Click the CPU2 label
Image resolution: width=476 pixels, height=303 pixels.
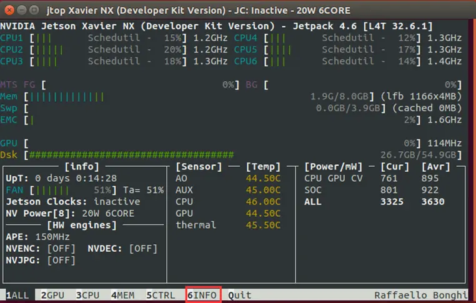click(11, 49)
